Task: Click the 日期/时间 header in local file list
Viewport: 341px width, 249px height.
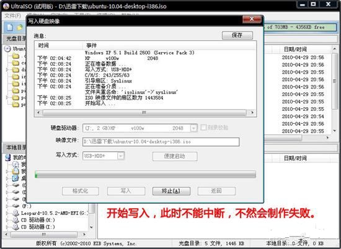Action: pos(295,159)
